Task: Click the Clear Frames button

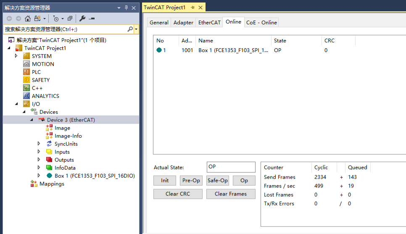Action: pos(231,194)
